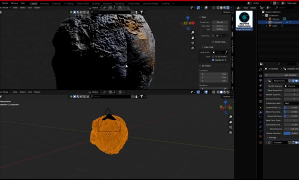
Task: Collapse the Collection in outliner
Action: [263, 15]
